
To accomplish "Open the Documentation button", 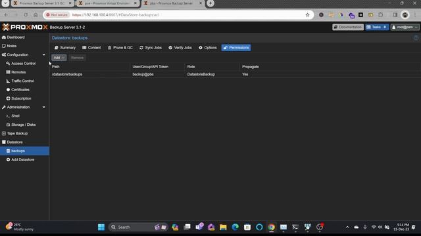I will [x=348, y=27].
